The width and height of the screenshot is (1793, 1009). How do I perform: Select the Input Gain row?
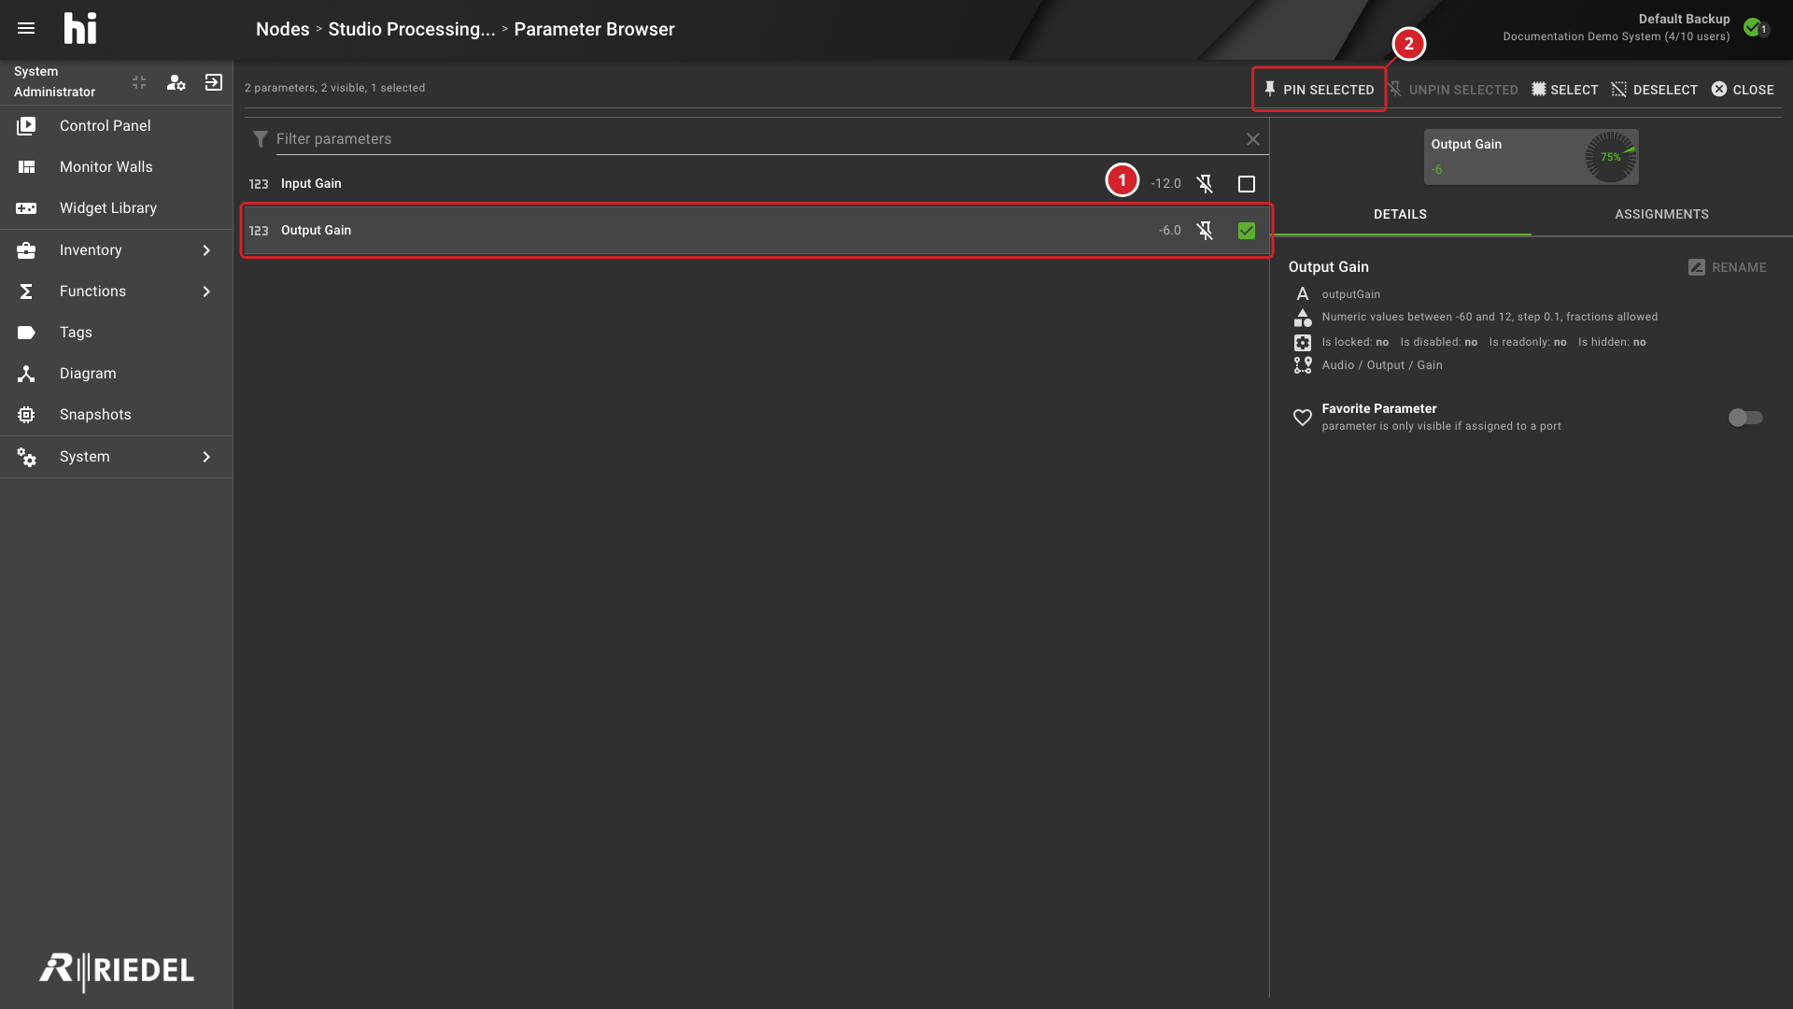click(756, 183)
